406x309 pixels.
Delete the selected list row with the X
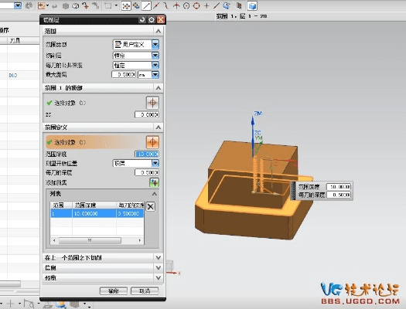pyautogui.click(x=151, y=206)
